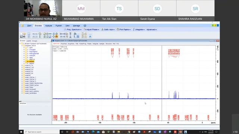
Task: Select highlighted experiment 8 in browser
Action: tap(31, 61)
